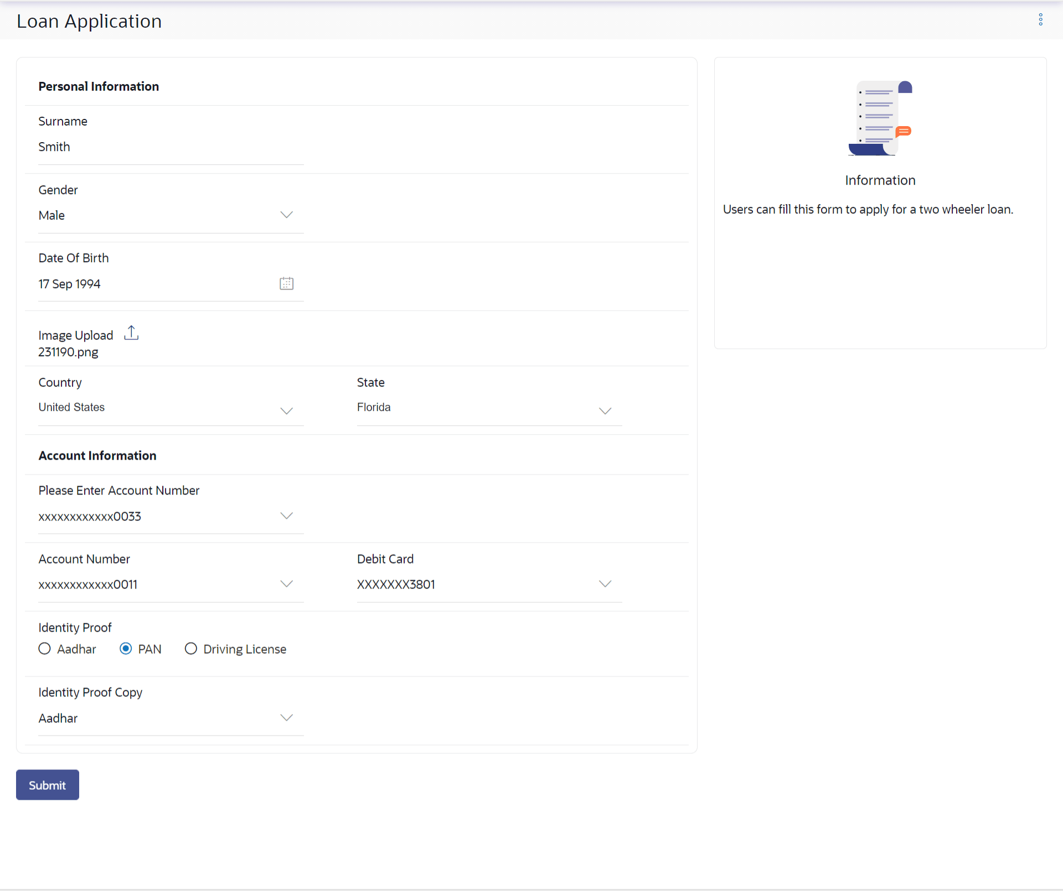Click the uploaded file name 231190.png
Screen dimensions: 1063x891
69,352
